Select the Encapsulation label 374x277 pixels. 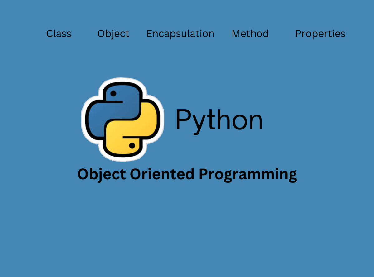pos(180,34)
